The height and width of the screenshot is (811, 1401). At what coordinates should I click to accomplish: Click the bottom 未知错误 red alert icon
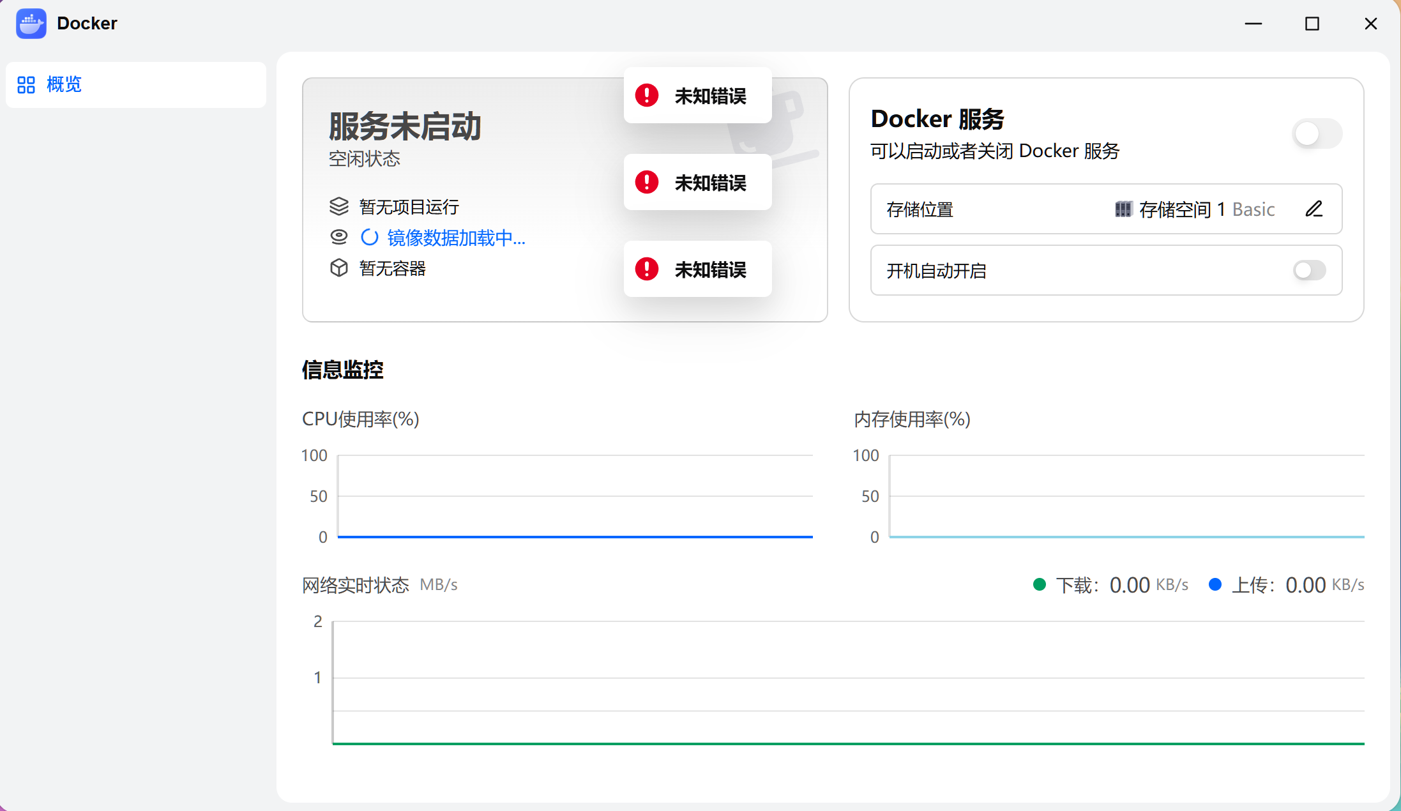pyautogui.click(x=647, y=269)
